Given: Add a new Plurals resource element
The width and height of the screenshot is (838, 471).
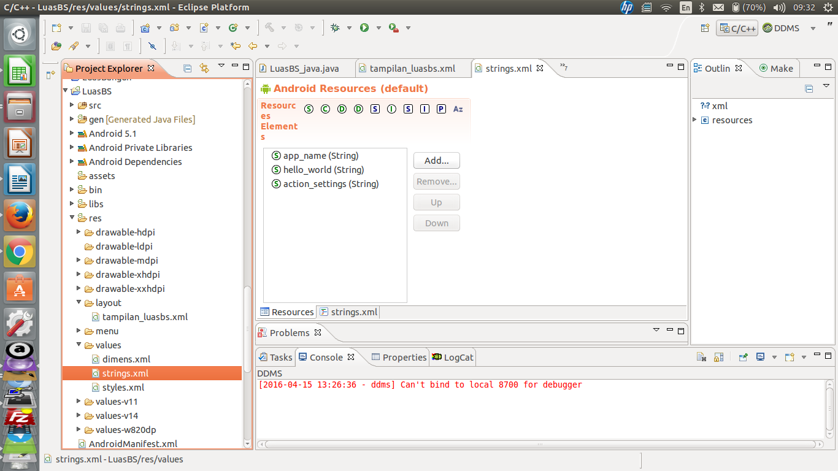Looking at the screenshot, I should 441,109.
